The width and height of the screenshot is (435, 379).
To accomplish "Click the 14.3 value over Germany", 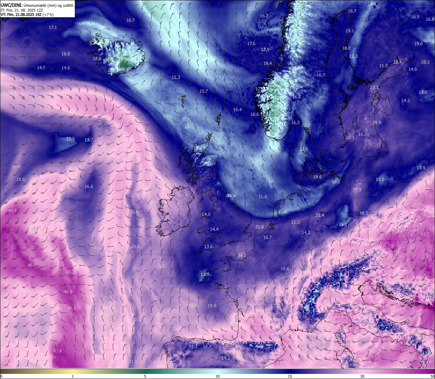I will [306, 232].
